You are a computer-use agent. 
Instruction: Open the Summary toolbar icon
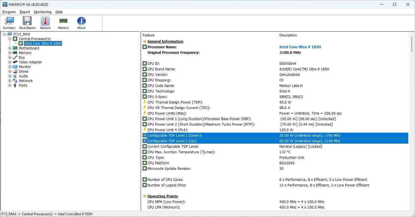tap(9, 21)
